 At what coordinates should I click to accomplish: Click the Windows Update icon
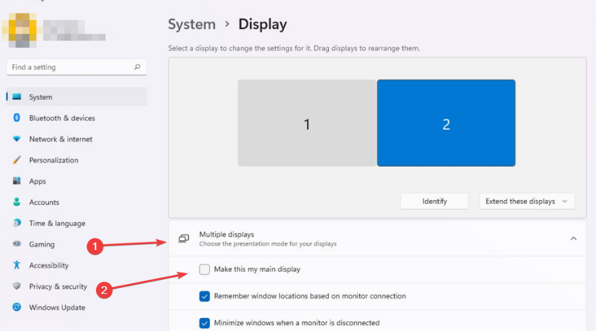click(x=17, y=307)
